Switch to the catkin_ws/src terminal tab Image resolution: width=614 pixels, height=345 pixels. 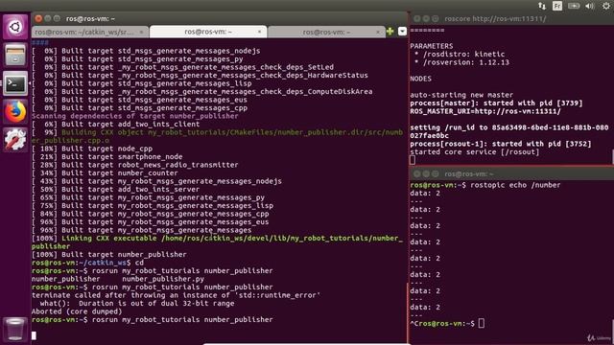(89, 32)
